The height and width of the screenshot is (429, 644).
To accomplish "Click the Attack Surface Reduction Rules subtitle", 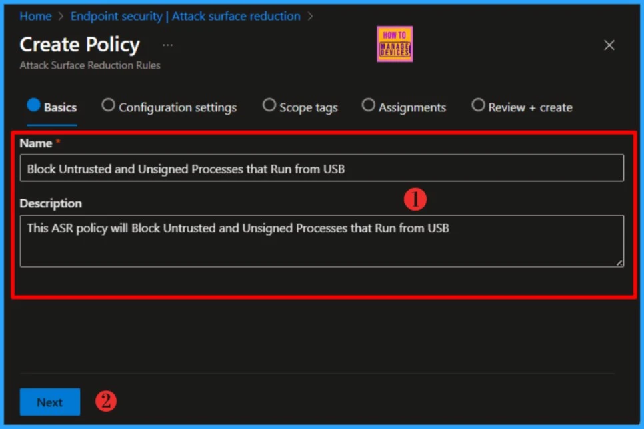I will coord(90,65).
